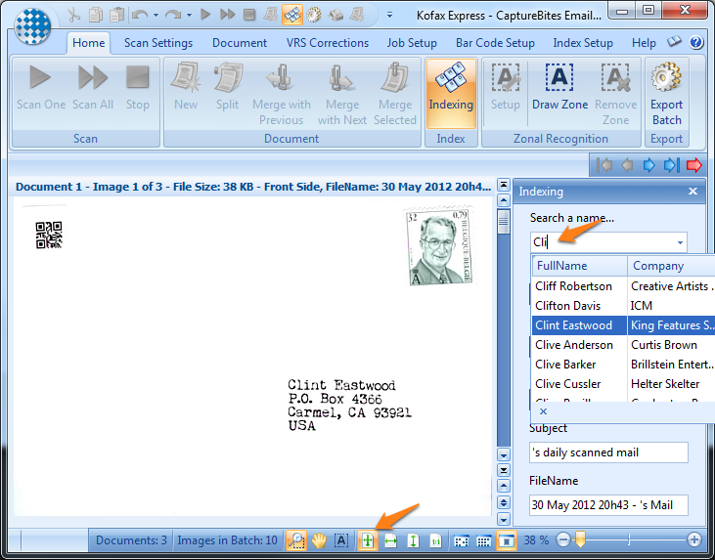Image resolution: width=715 pixels, height=560 pixels.
Task: Open the Help ribbon tab
Action: click(x=644, y=43)
